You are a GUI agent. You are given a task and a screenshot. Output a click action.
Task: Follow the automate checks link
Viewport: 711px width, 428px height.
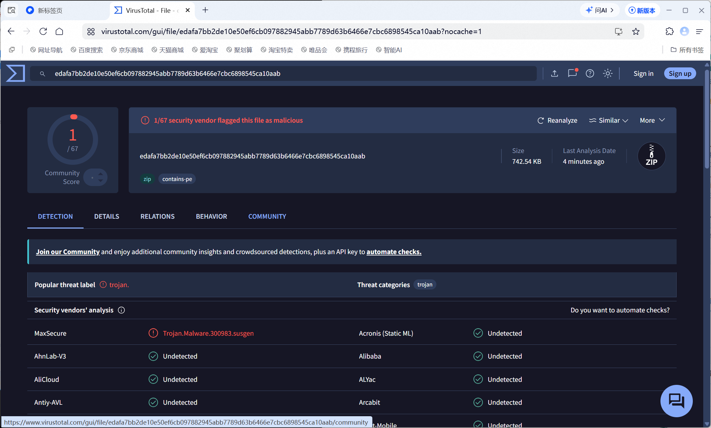[x=394, y=252]
